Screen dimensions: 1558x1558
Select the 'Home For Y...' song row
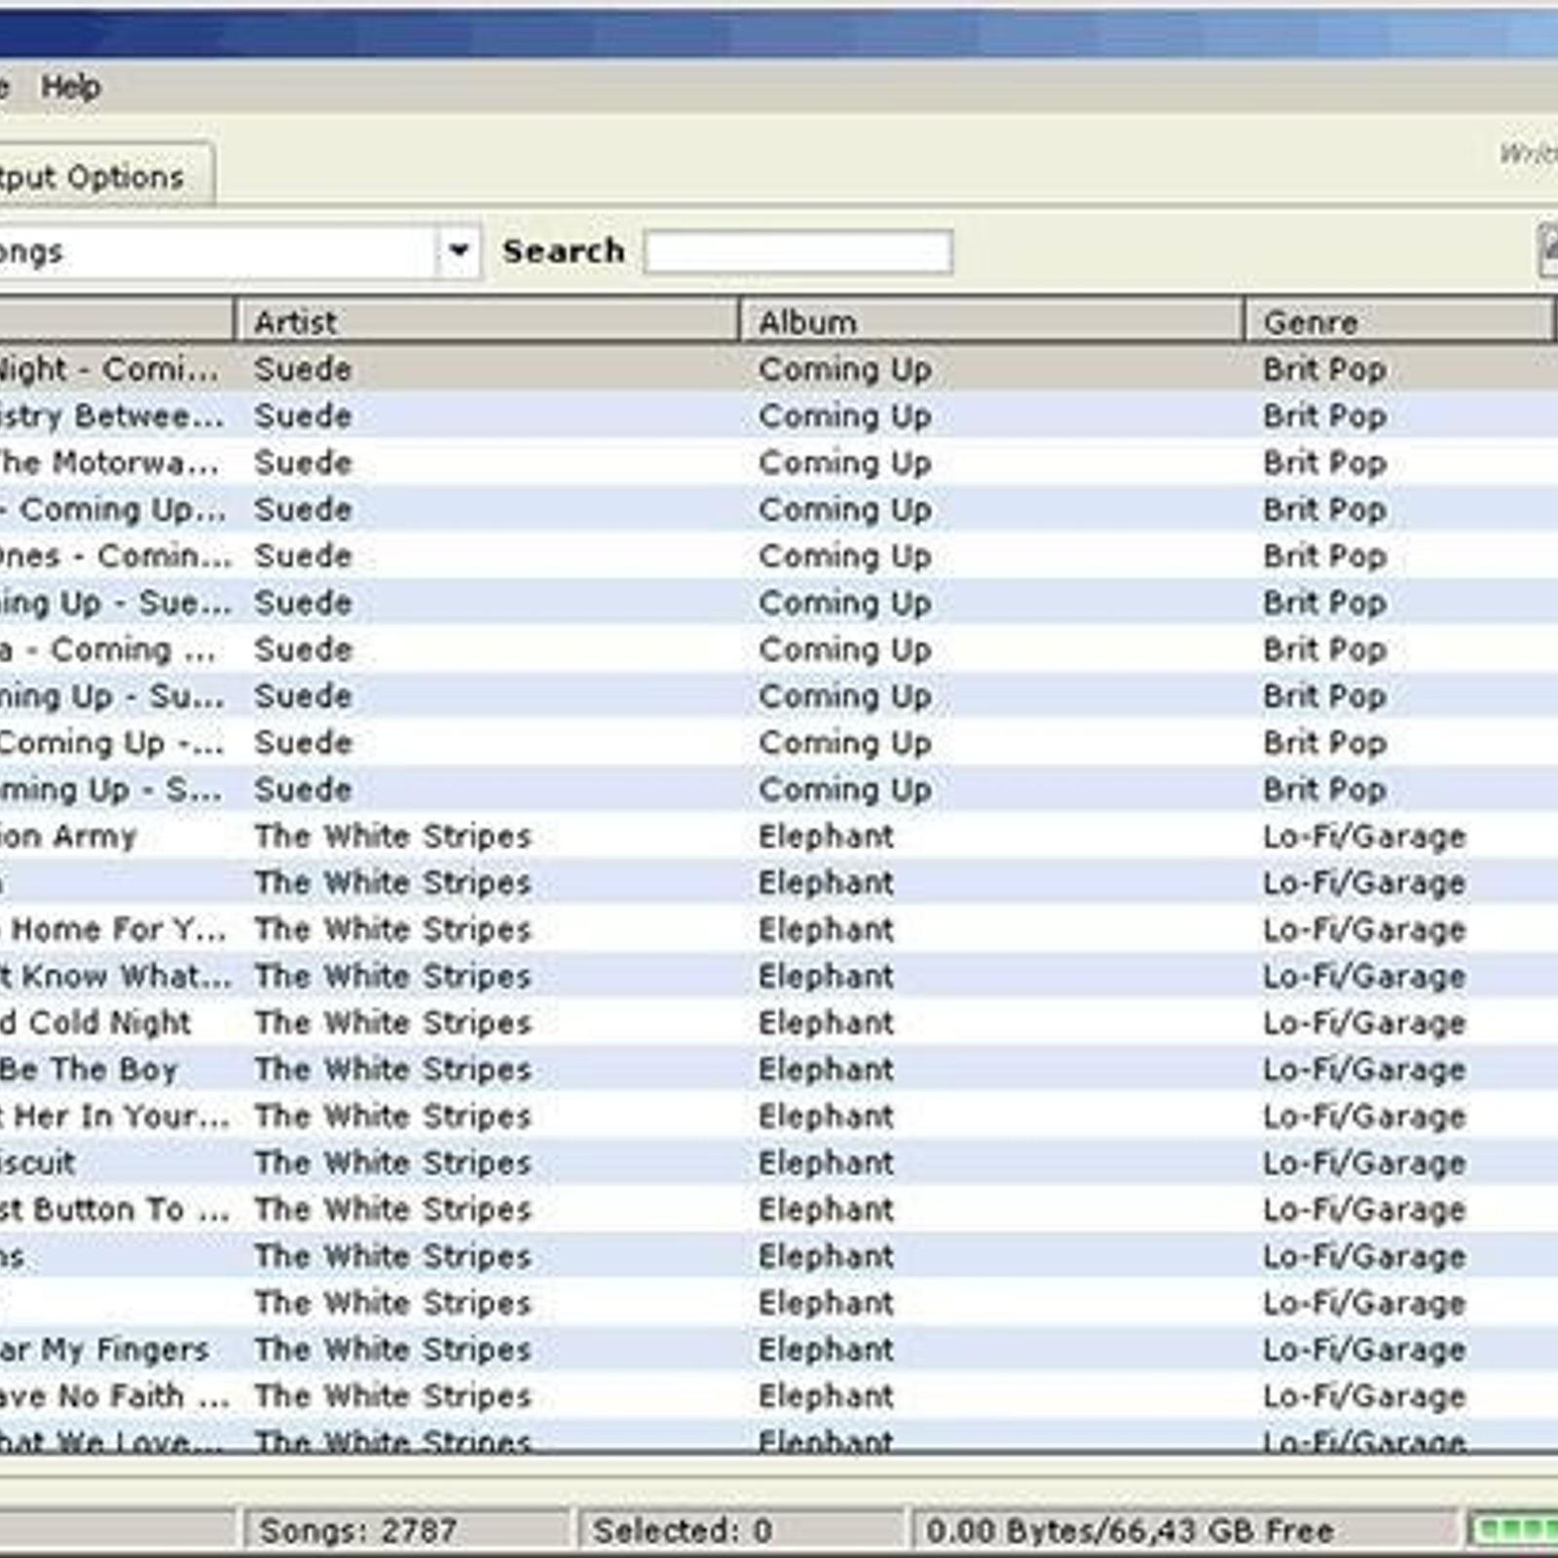pos(779,931)
